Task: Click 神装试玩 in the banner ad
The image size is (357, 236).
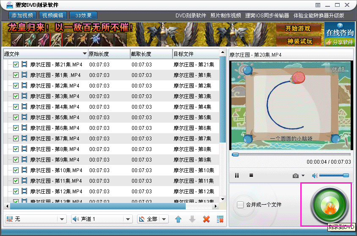Action: tap(299, 41)
